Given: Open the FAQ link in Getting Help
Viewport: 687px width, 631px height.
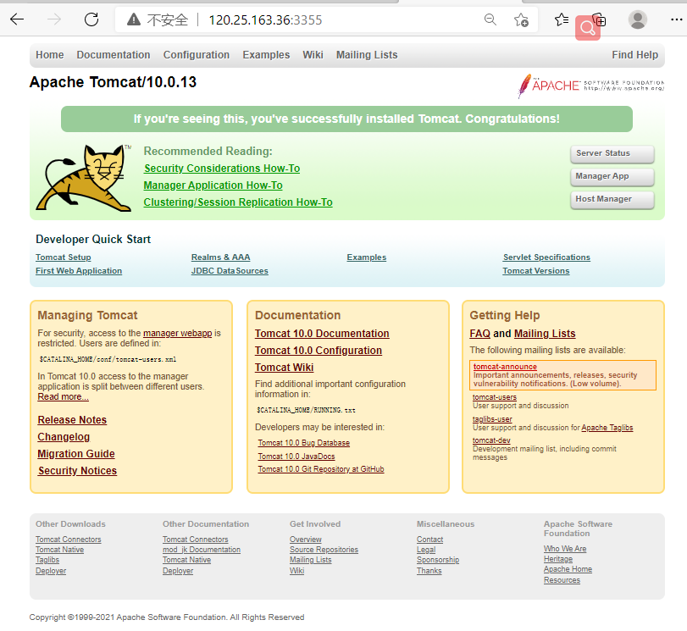Looking at the screenshot, I should (479, 334).
